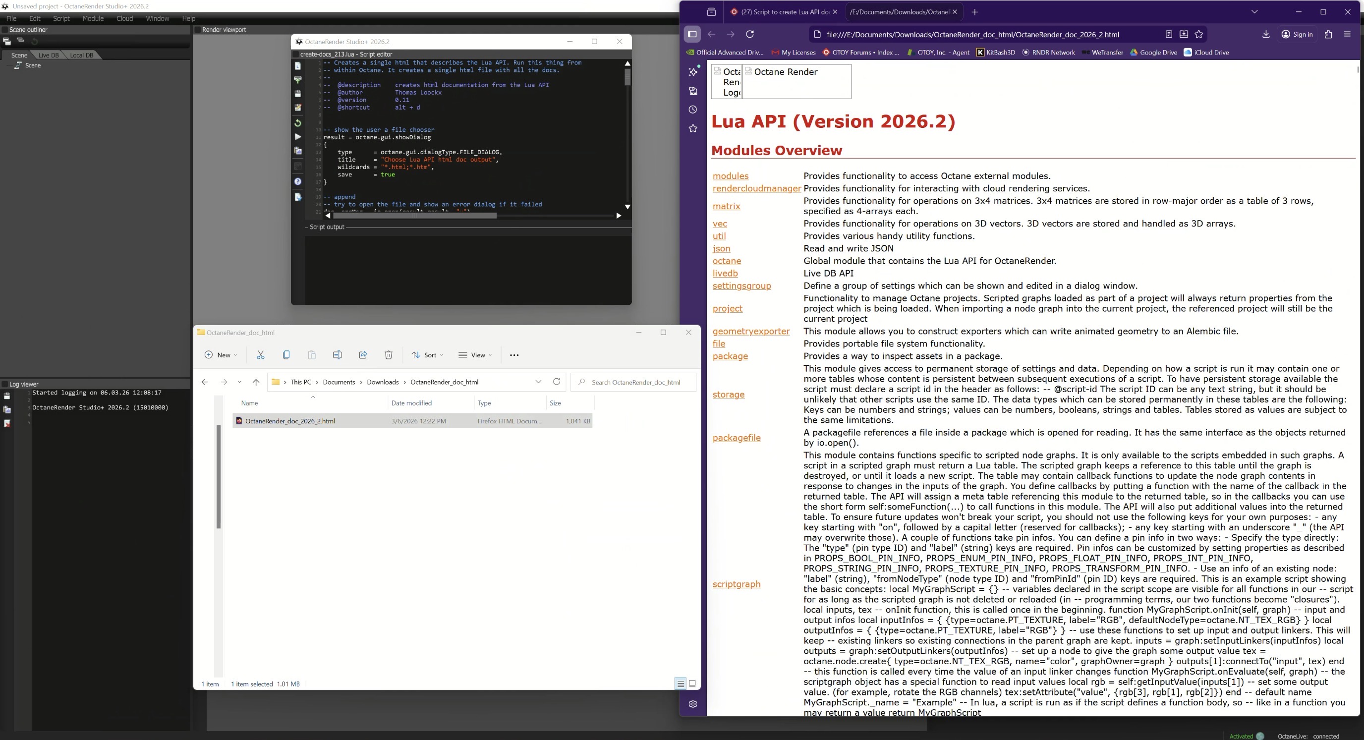Toggle the Log viewer panel header checkbox
The image size is (1364, 740).
point(5,384)
